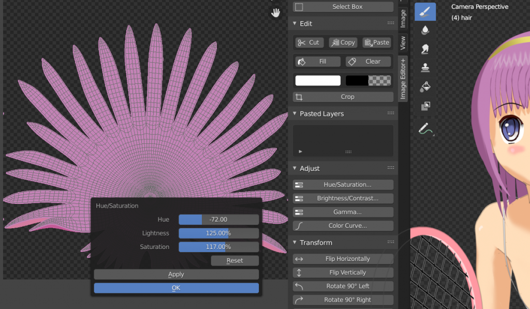The height and width of the screenshot is (309, 530).
Task: Click the Hue slider field
Action: pos(219,219)
